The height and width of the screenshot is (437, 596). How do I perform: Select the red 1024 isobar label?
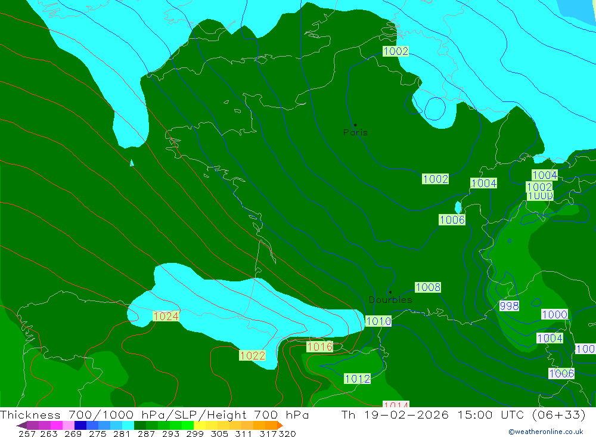pyautogui.click(x=166, y=316)
